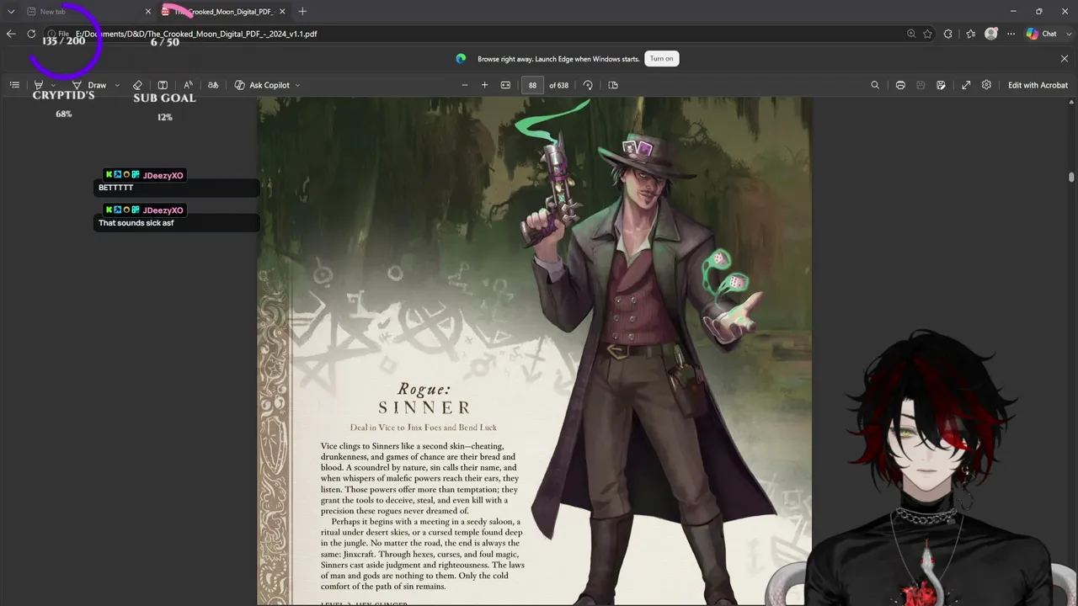Open the address bar zoom indicator
The image size is (1078, 606).
tap(911, 34)
